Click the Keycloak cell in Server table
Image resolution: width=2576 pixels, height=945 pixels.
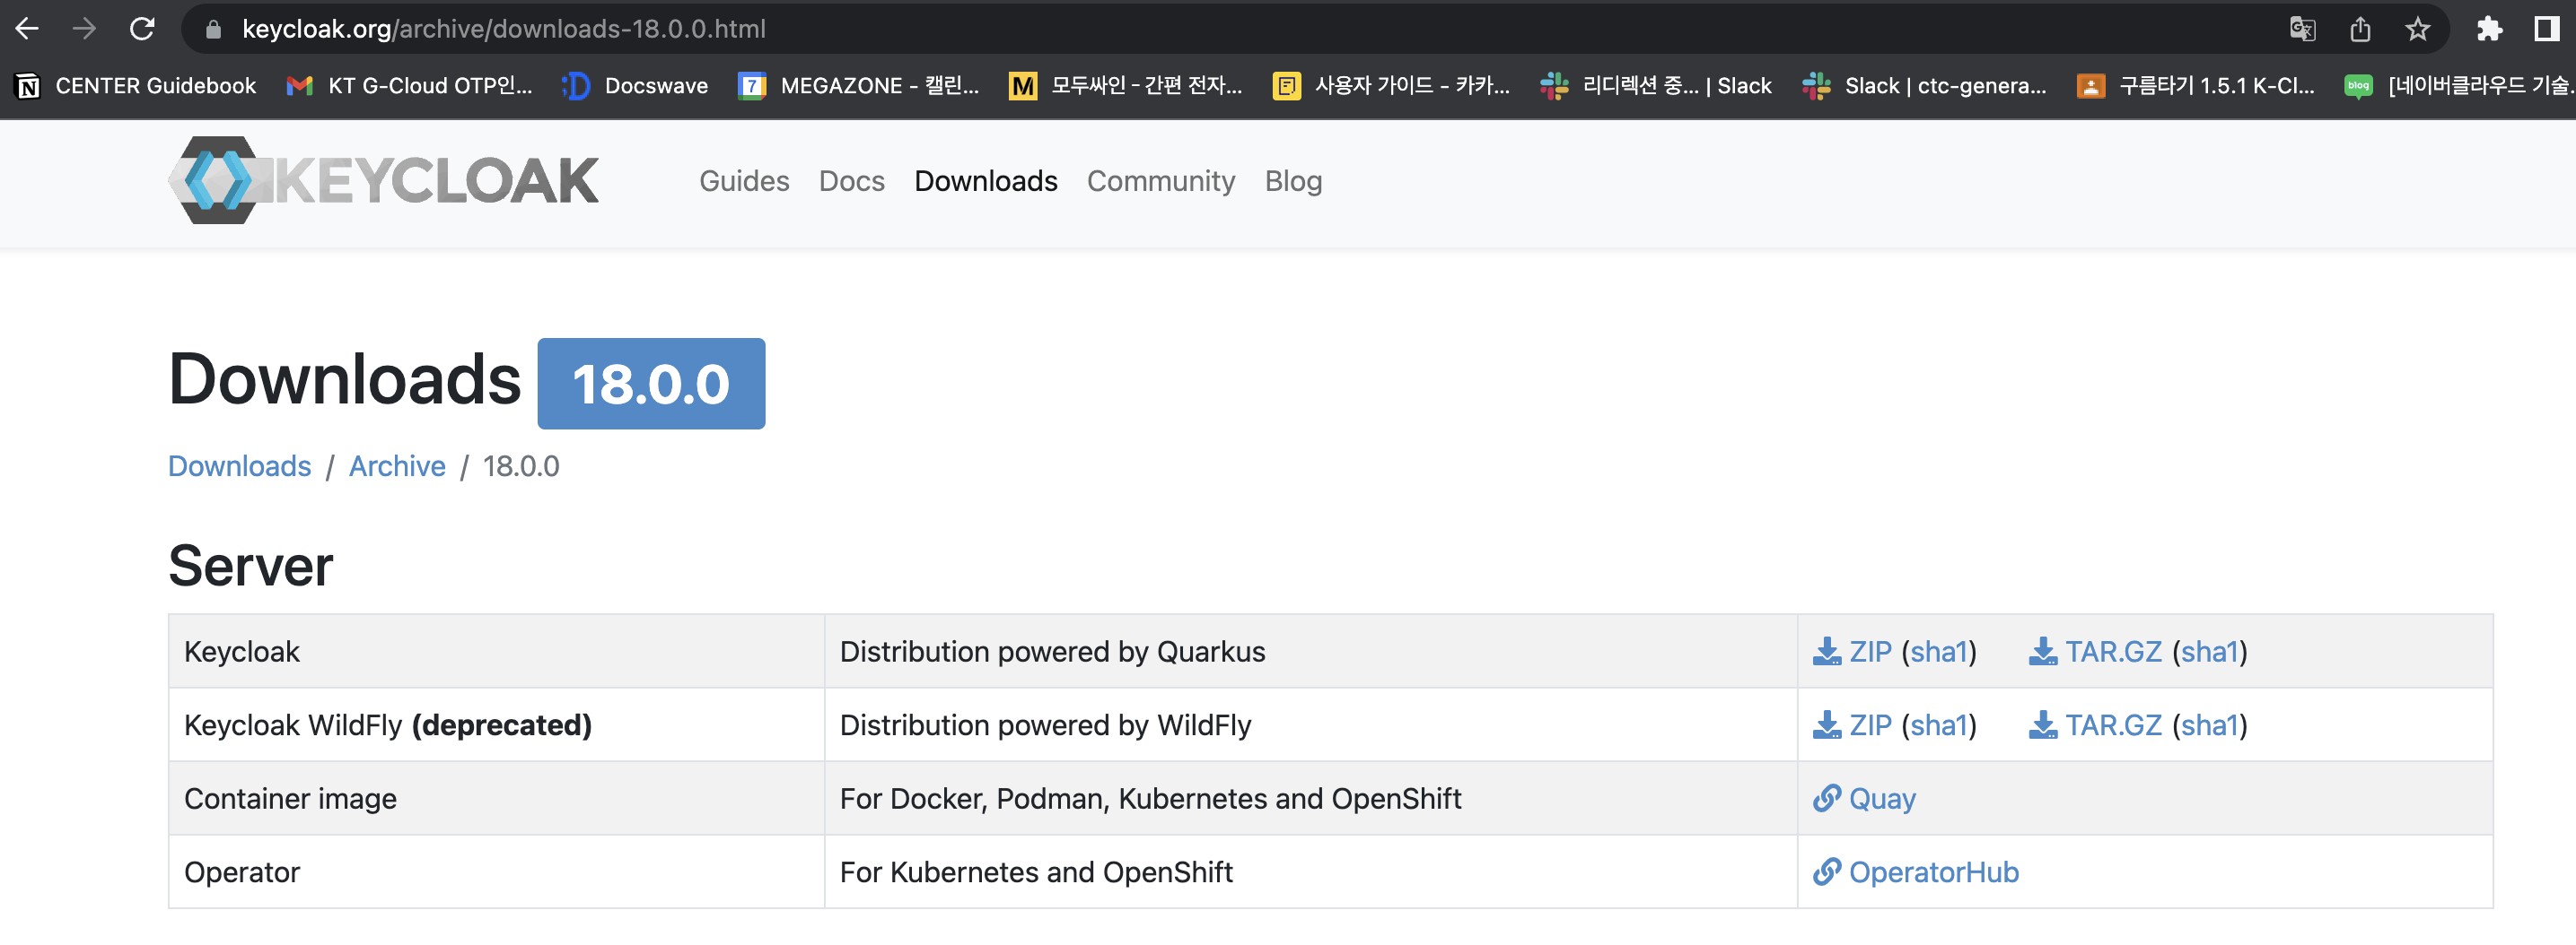(496, 651)
